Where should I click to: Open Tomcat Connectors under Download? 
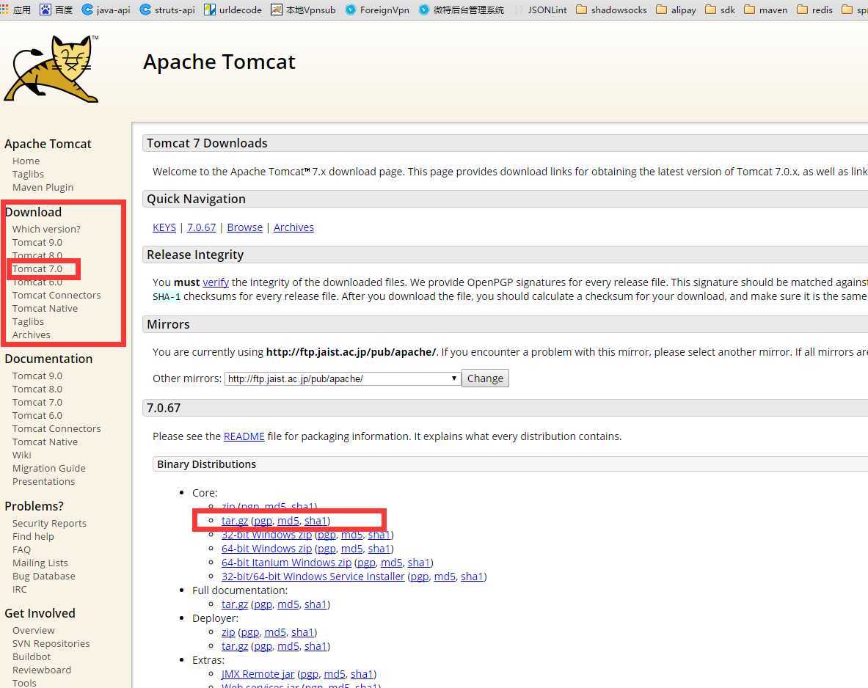(56, 296)
